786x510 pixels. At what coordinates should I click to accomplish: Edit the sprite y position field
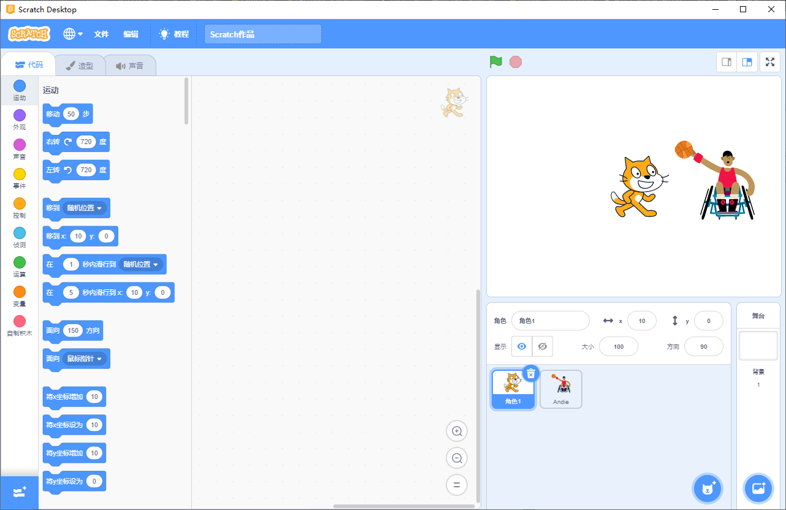(709, 321)
